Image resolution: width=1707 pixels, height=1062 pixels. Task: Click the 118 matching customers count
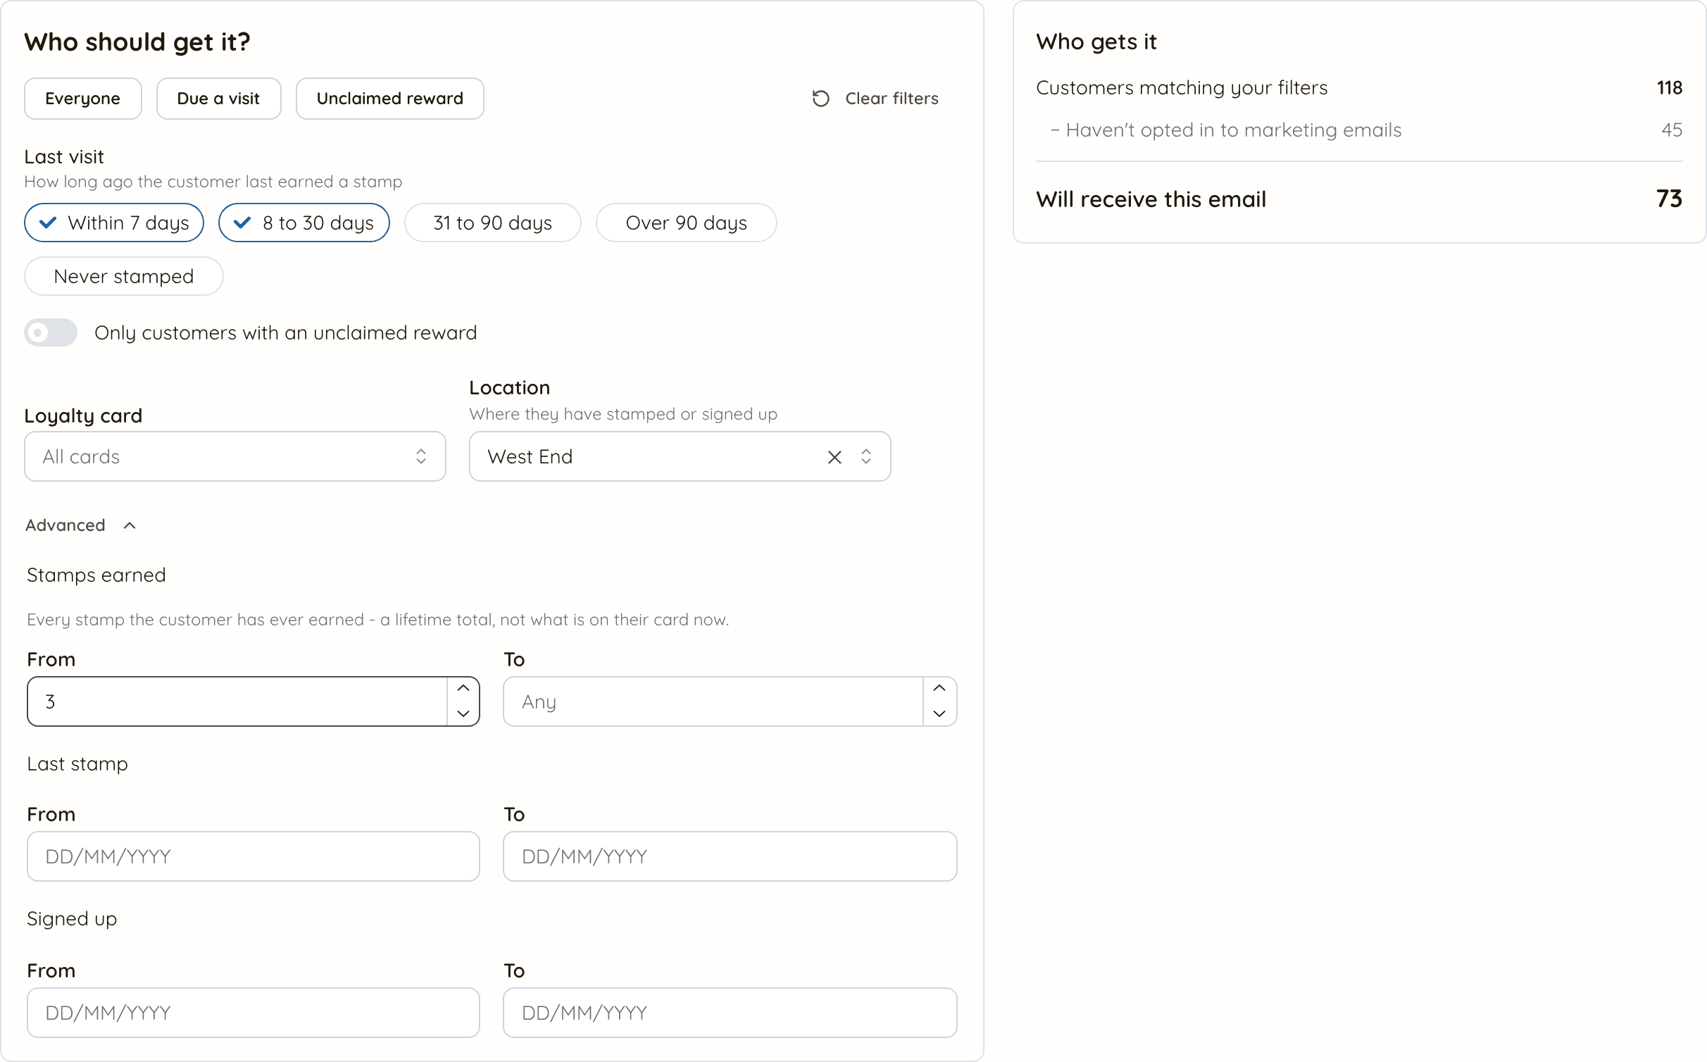click(x=1670, y=88)
